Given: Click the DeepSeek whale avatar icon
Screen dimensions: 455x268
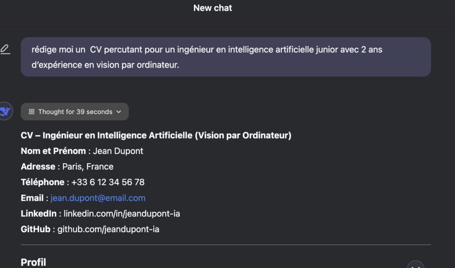Looking at the screenshot, I should (x=5, y=111).
